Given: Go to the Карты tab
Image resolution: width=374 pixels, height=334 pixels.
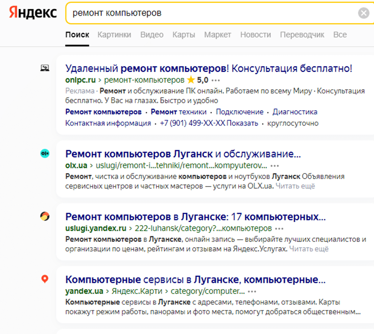Looking at the screenshot, I should [184, 35].
